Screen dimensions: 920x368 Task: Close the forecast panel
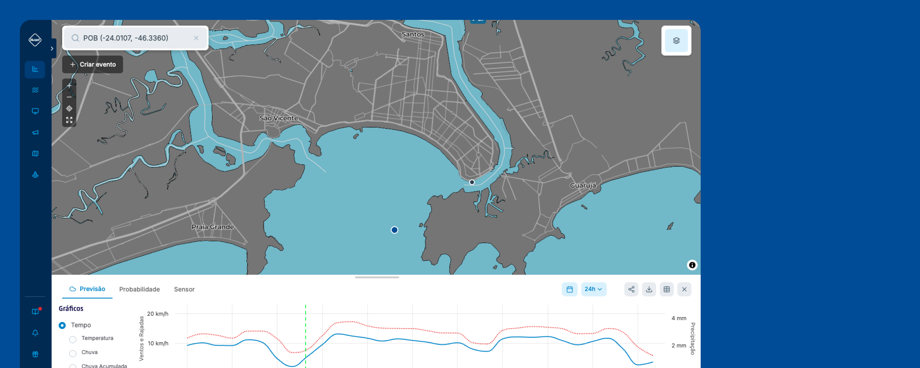[684, 289]
